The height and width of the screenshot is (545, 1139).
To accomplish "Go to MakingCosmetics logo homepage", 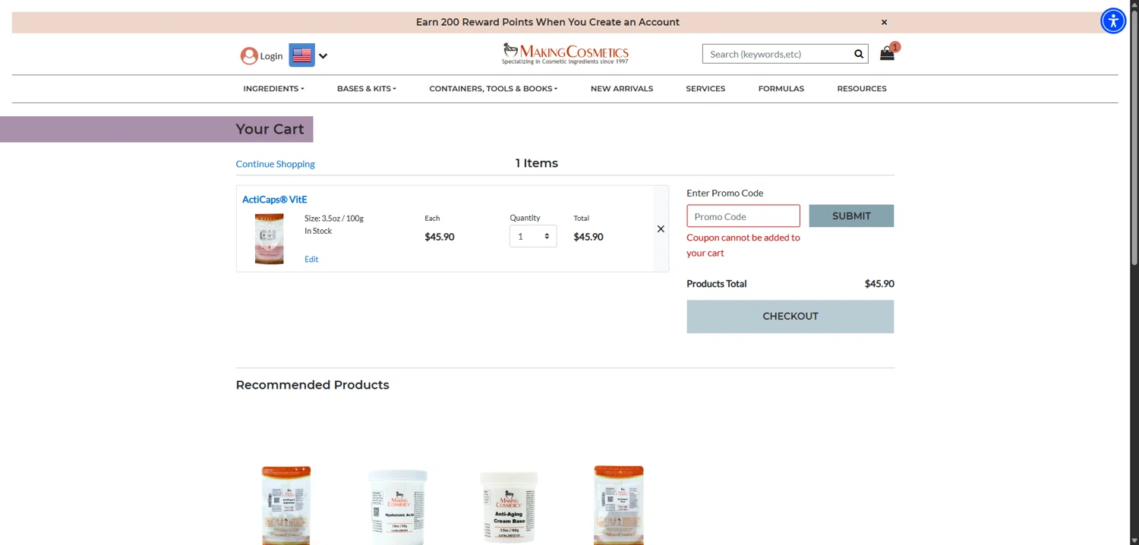I will (x=565, y=54).
